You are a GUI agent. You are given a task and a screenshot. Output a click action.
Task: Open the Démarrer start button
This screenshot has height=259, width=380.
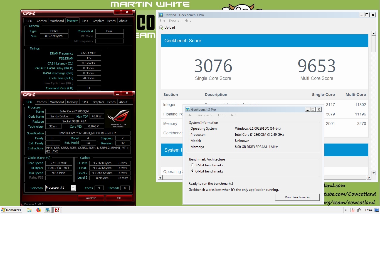(x=11, y=210)
